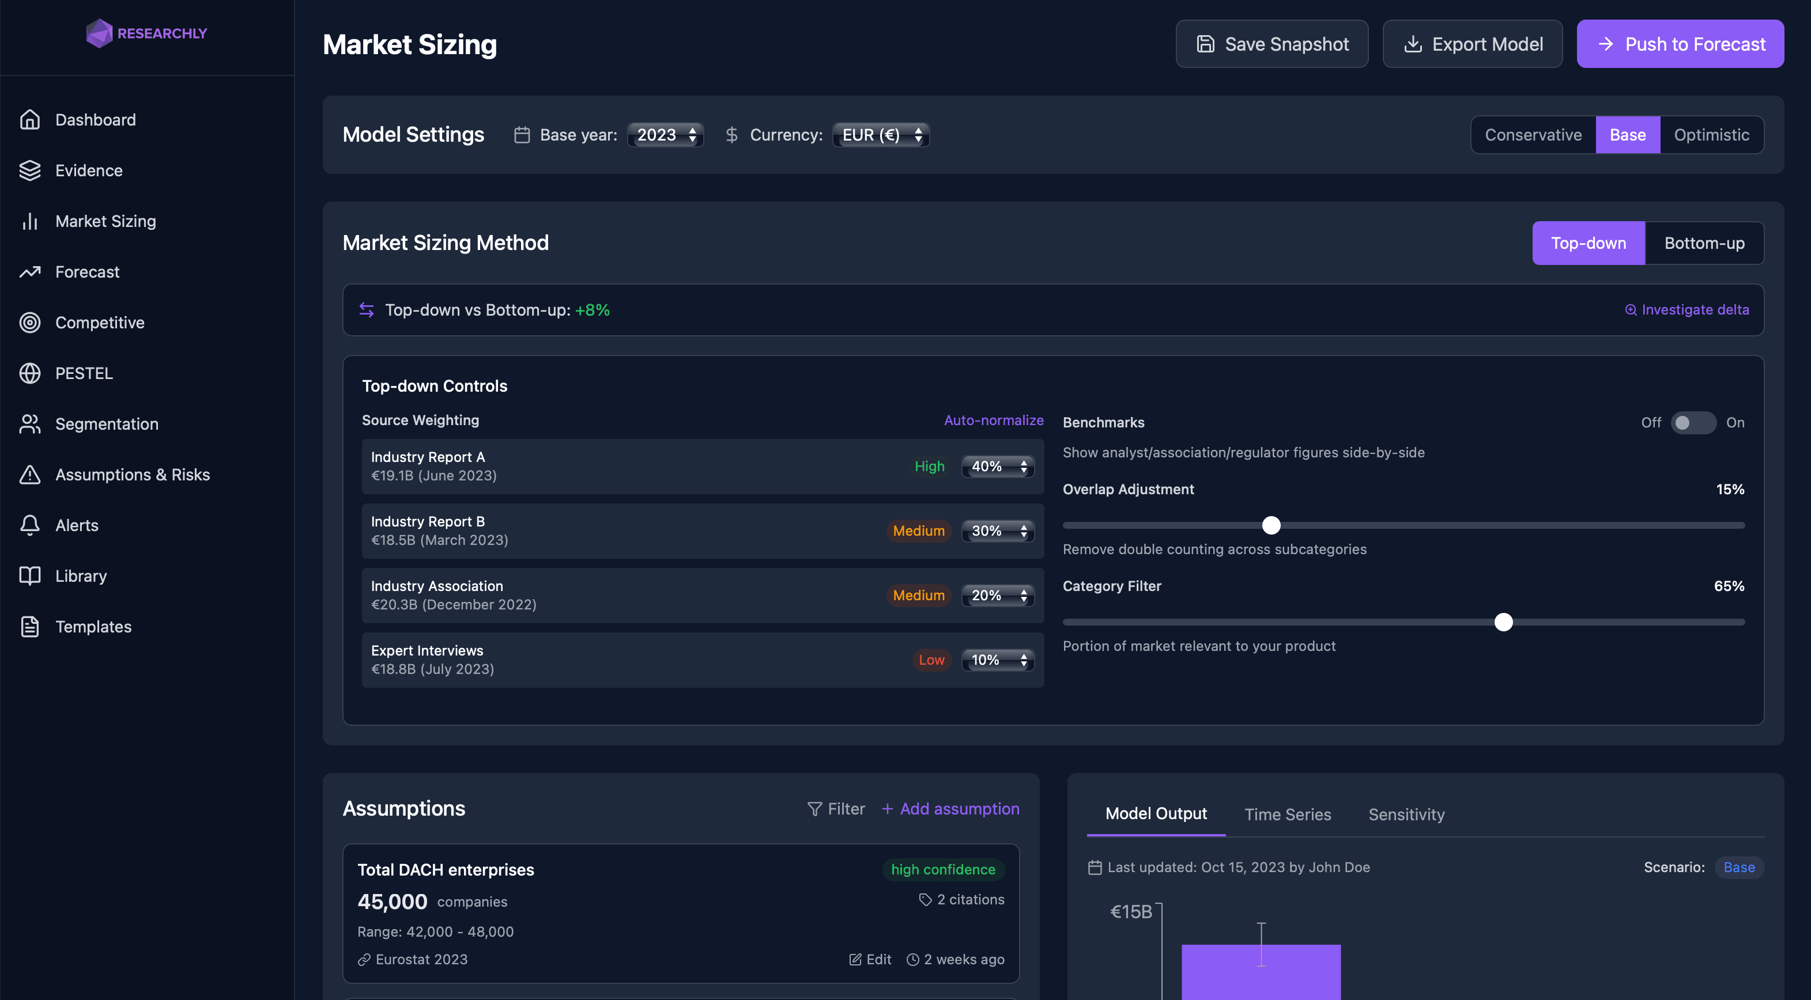Image resolution: width=1811 pixels, height=1000 pixels.
Task: Open the Sensitivity tab
Action: tap(1406, 815)
